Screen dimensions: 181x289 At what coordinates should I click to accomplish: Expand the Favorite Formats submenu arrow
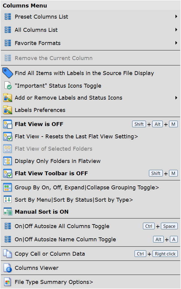tap(177, 43)
